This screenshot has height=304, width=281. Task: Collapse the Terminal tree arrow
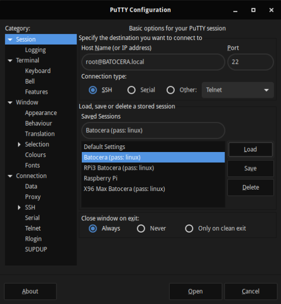point(10,60)
